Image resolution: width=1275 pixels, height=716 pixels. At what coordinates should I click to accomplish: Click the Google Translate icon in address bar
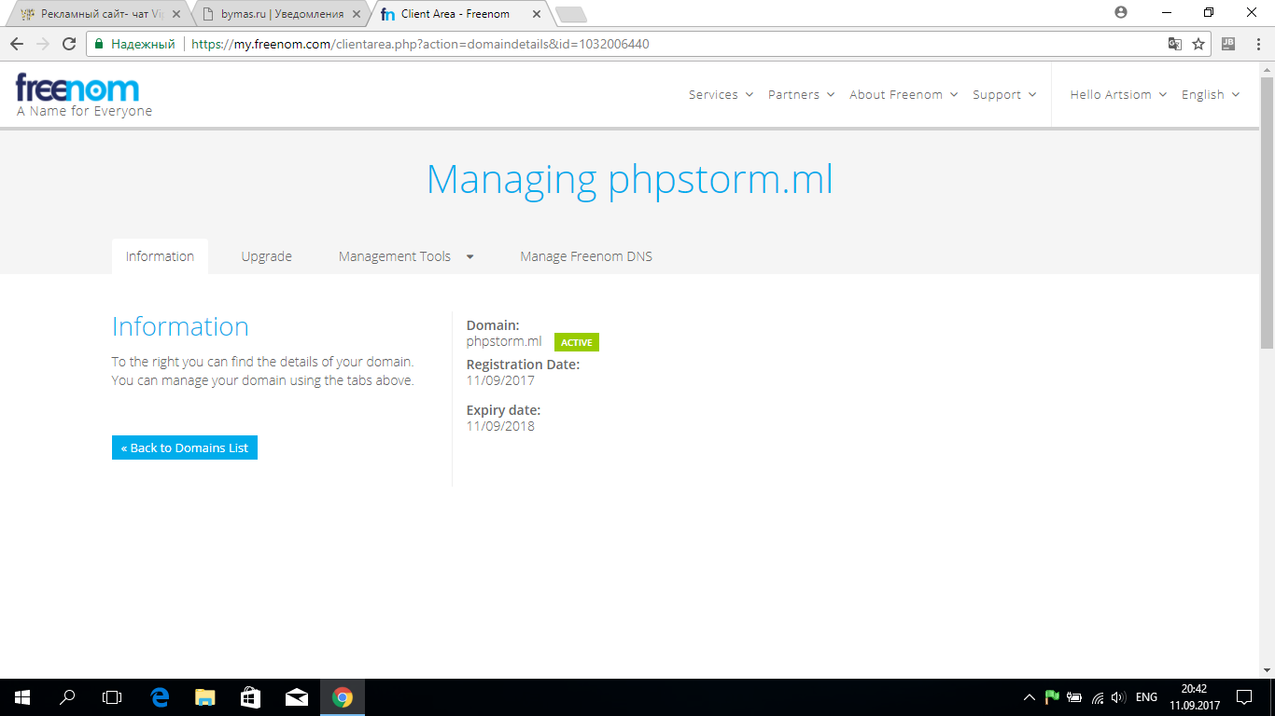[x=1175, y=44]
